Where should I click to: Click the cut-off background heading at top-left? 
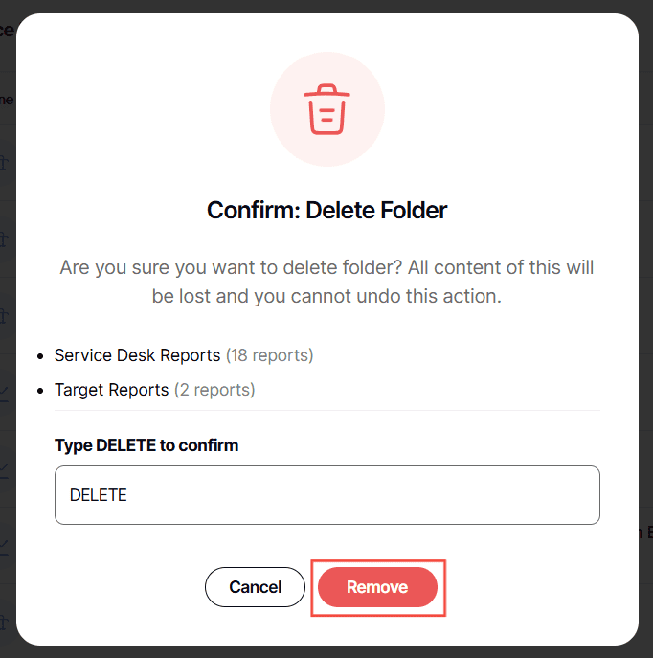(x=6, y=30)
